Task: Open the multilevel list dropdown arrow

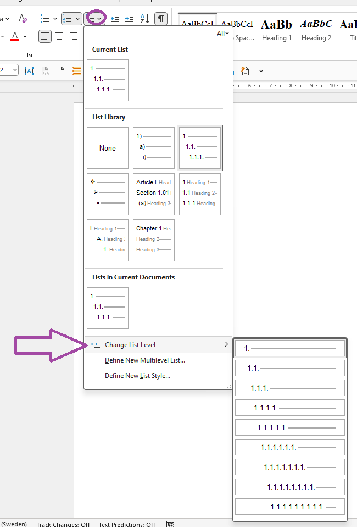Action: point(99,19)
